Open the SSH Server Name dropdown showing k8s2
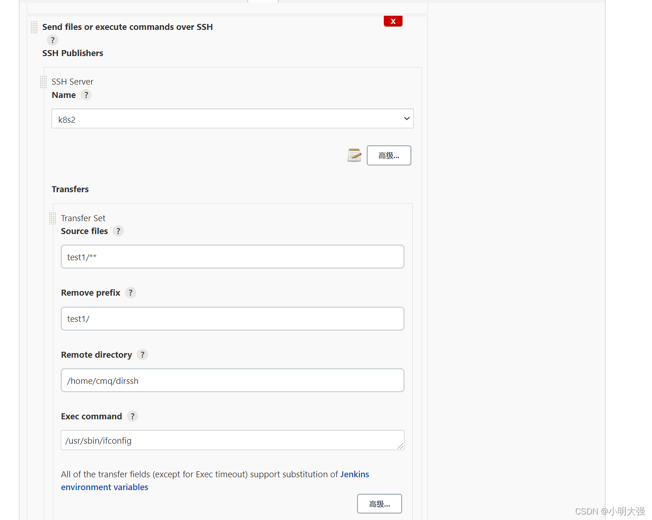The image size is (652, 520). coord(232,119)
